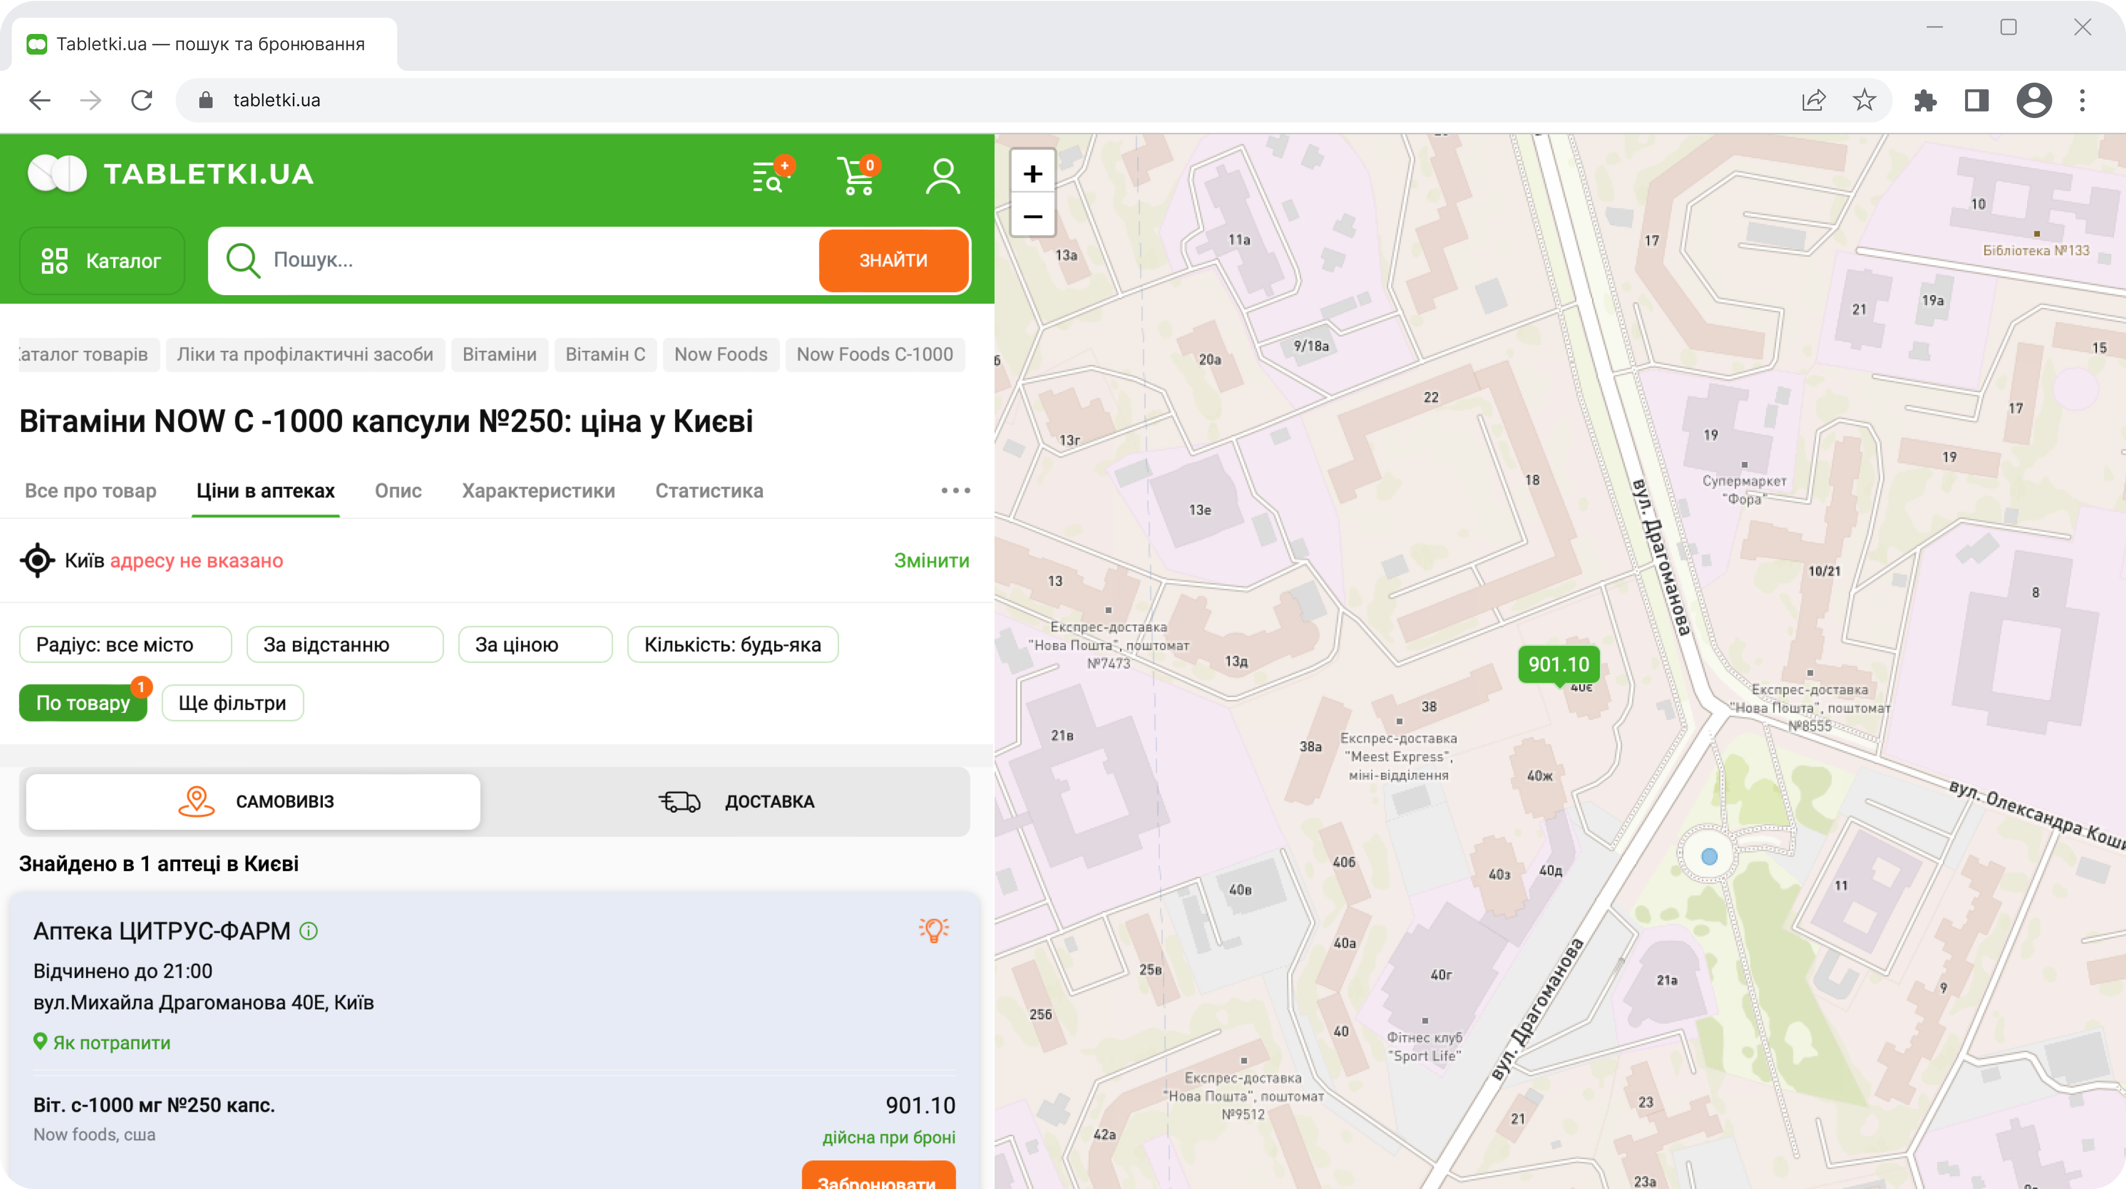Click the Супермаркет "Фора" map label
Viewport: 2126px width, 1189px height.
[x=1744, y=489]
